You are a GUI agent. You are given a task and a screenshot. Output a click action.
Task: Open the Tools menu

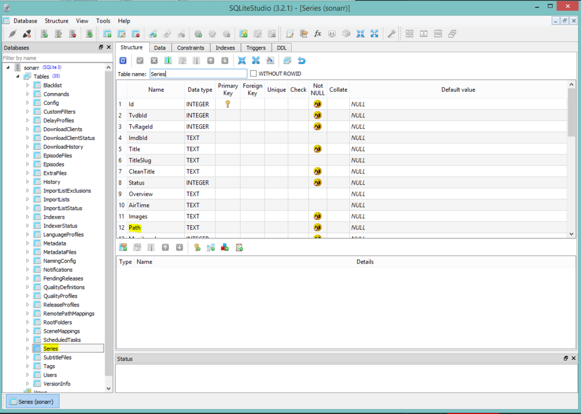(103, 21)
